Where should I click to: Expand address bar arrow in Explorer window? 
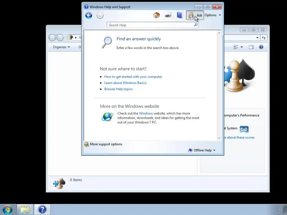pyautogui.click(x=76, y=38)
